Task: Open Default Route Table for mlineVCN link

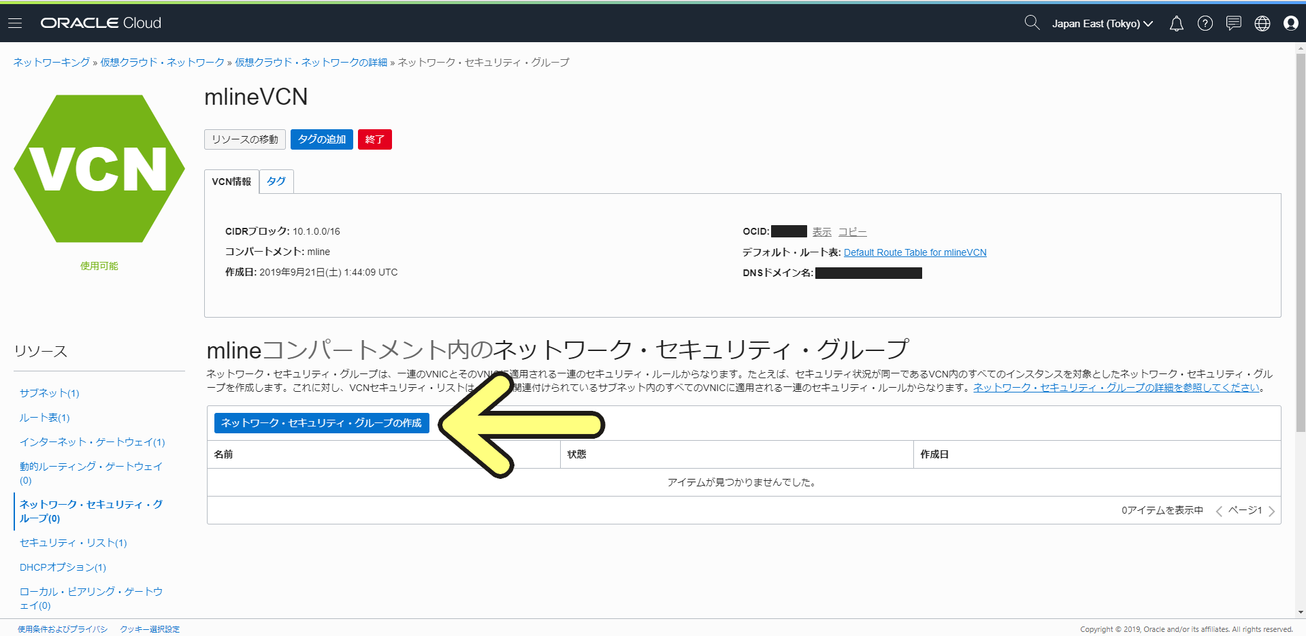Action: point(915,252)
